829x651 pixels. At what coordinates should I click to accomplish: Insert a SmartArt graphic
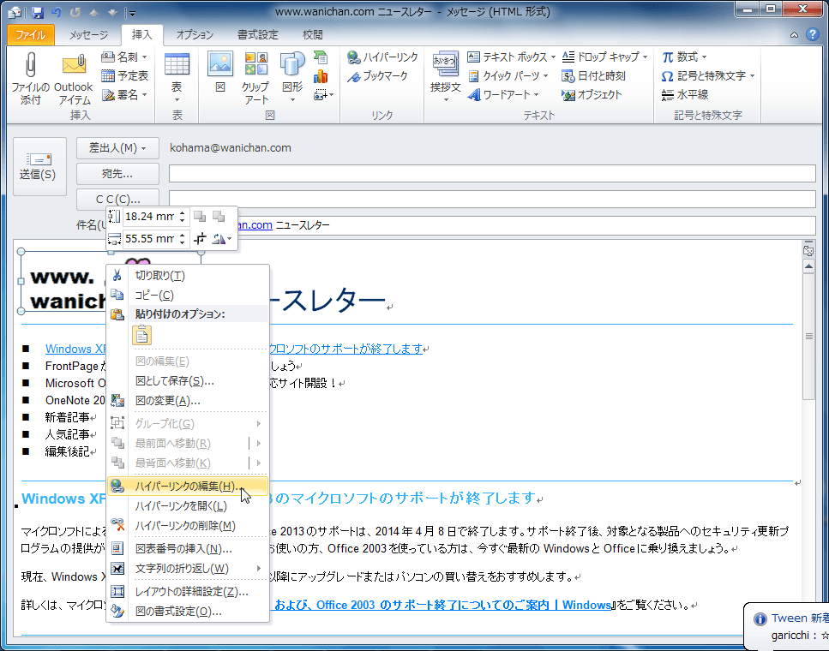[321, 57]
